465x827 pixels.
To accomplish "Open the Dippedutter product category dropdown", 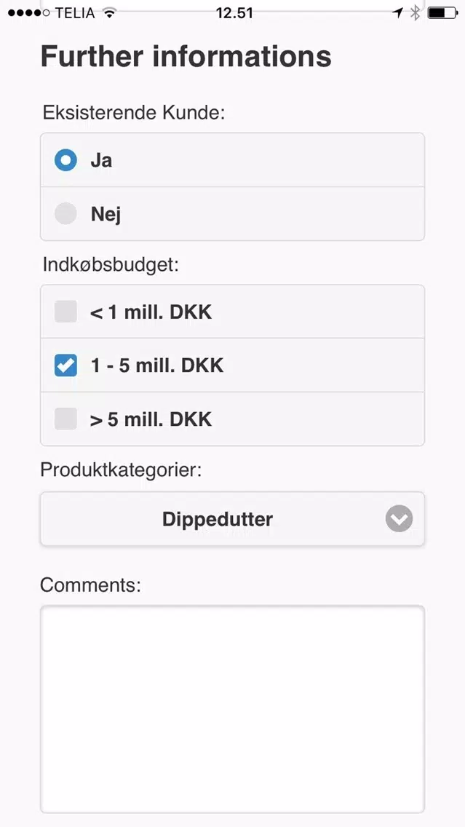I will [217, 519].
